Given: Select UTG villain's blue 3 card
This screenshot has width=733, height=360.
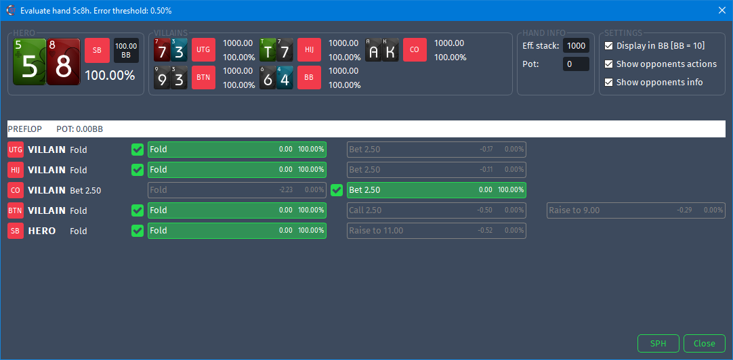Looking at the screenshot, I should [179, 50].
